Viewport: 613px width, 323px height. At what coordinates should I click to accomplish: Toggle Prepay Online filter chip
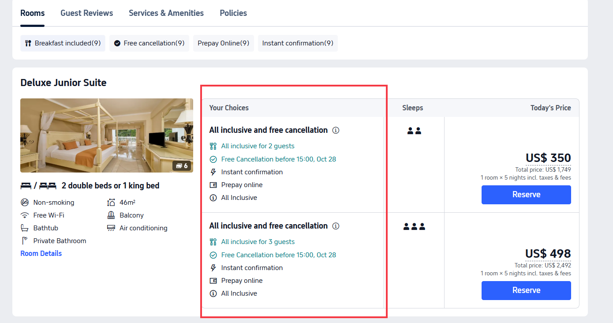tap(223, 43)
